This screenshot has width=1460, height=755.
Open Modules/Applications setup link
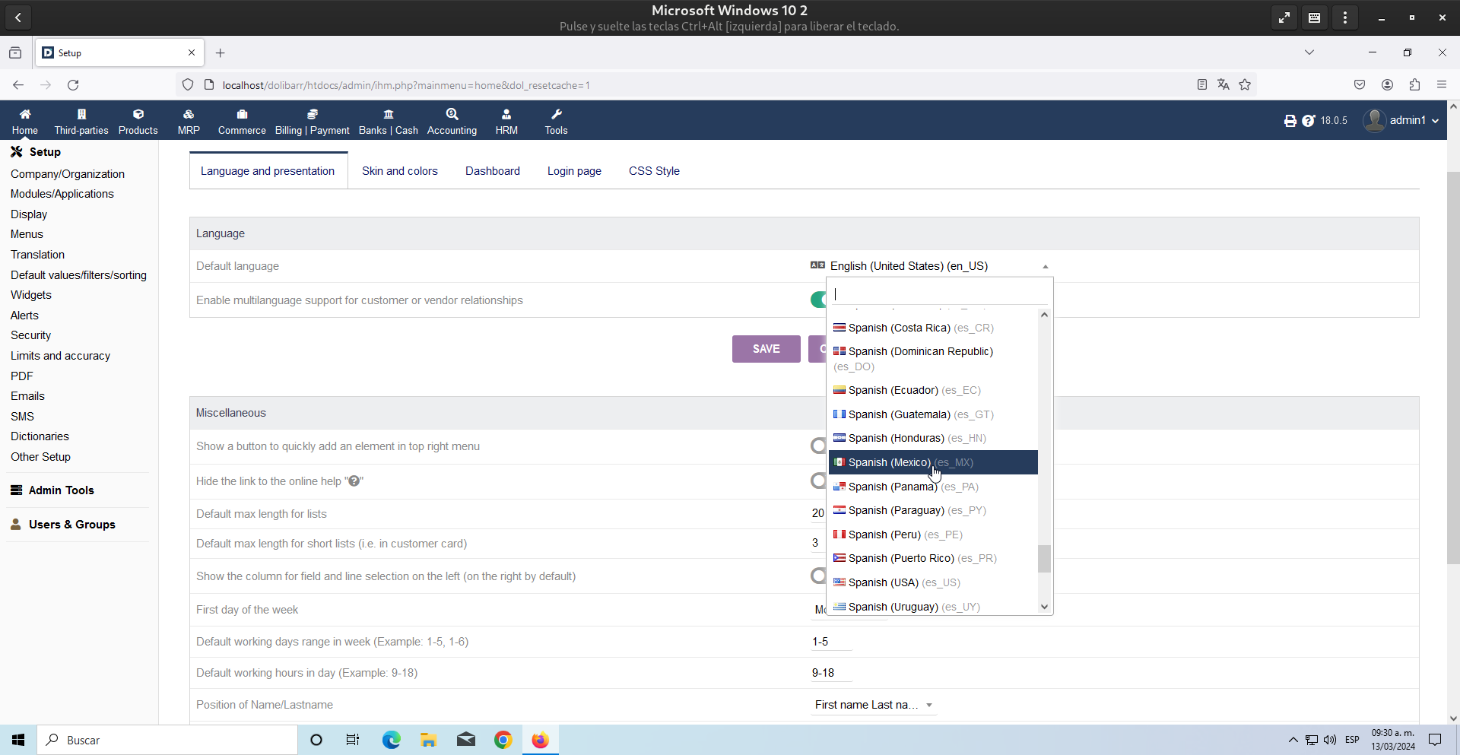coord(62,194)
